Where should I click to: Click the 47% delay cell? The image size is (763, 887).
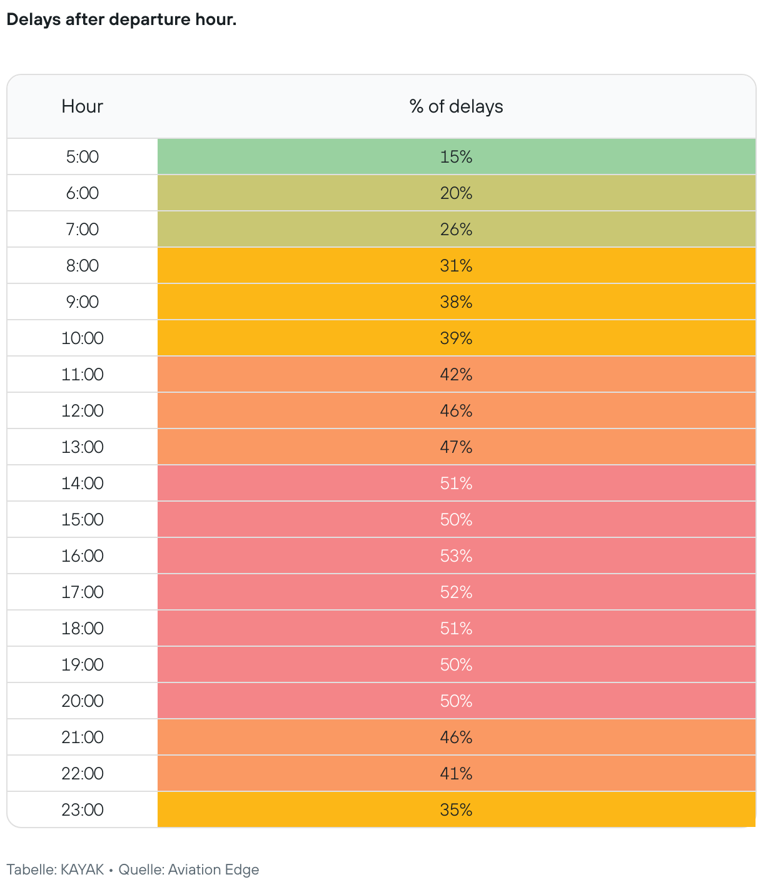[x=456, y=447]
